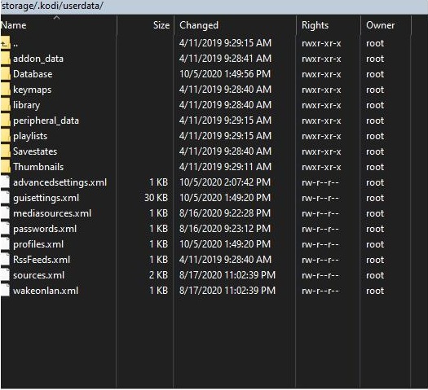The image size is (428, 390).
Task: Sort by the Owner column header
Action: click(386, 25)
